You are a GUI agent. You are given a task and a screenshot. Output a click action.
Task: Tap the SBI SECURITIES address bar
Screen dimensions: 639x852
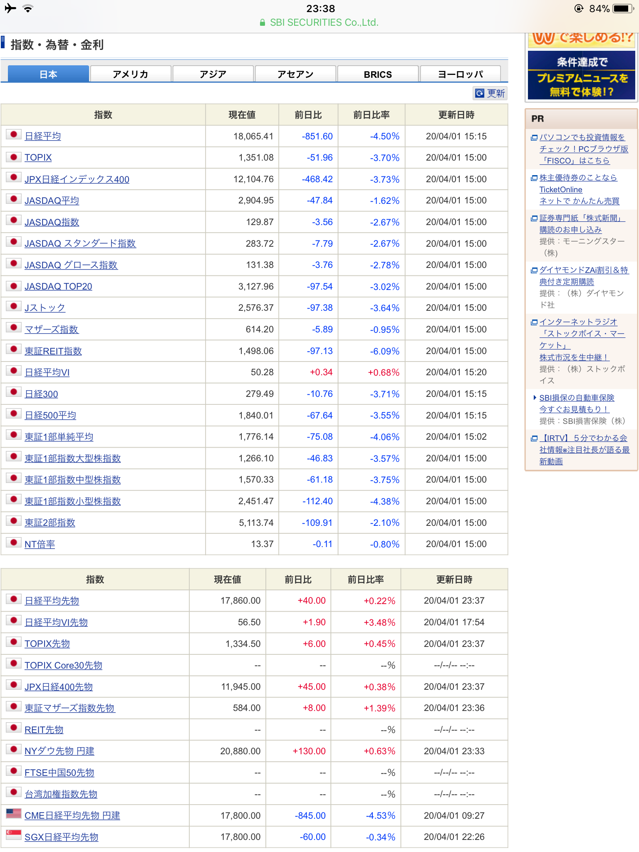(x=319, y=22)
